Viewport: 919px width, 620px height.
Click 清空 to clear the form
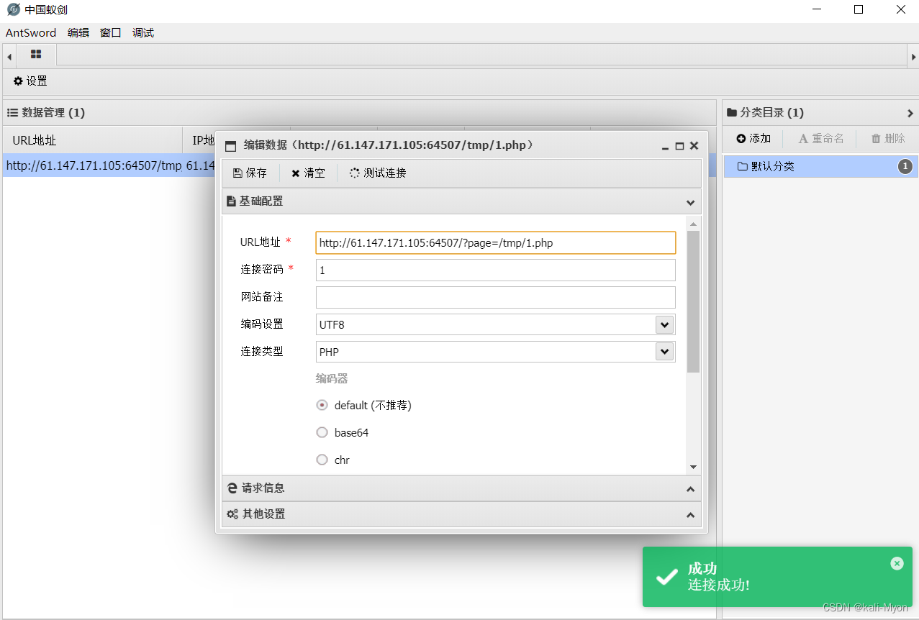click(309, 173)
